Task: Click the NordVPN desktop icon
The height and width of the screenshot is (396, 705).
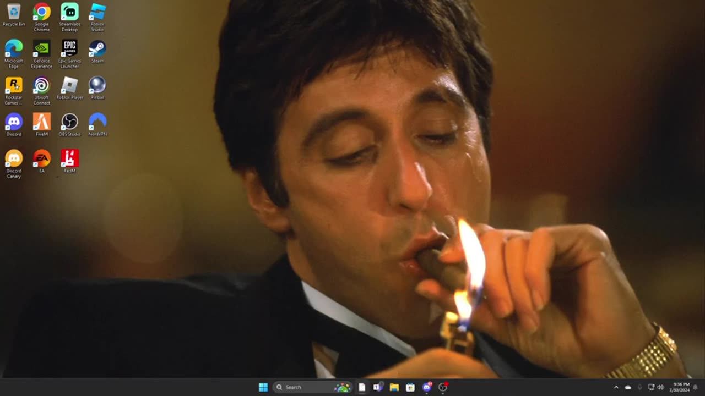Action: click(x=97, y=124)
